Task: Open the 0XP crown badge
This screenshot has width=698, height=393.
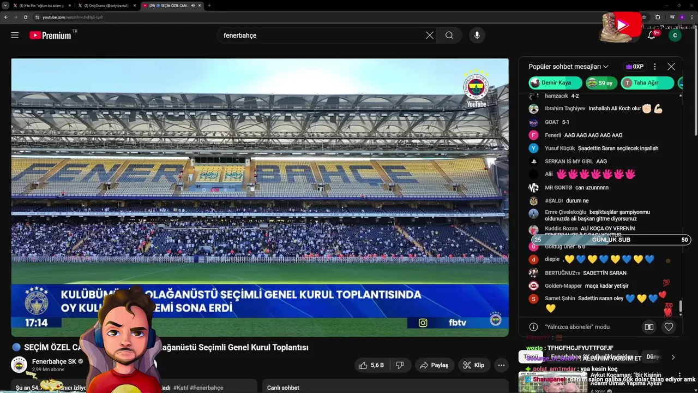Action: [635, 67]
